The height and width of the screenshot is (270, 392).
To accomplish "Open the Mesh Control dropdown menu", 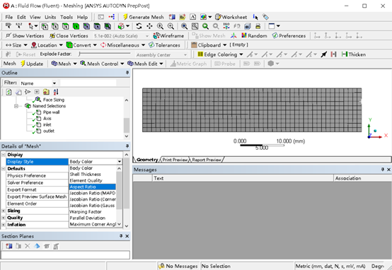I will [102, 64].
